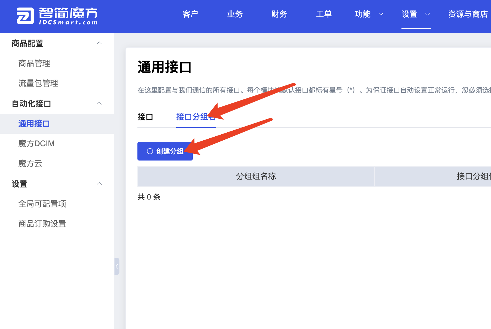The image size is (491, 329).
Task: Open 商品管理 in the sidebar
Action: pos(34,63)
